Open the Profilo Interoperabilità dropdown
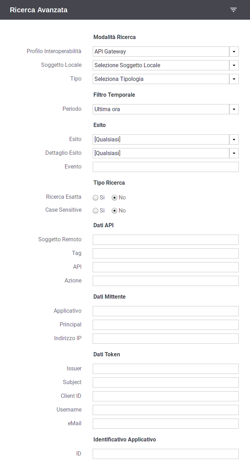Screen dimensions: 250x465 [166, 51]
